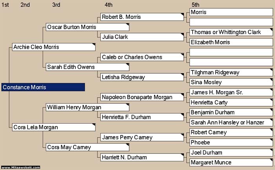
Task: Open Thomas or Whittington Clark entry
Action: tap(231, 32)
